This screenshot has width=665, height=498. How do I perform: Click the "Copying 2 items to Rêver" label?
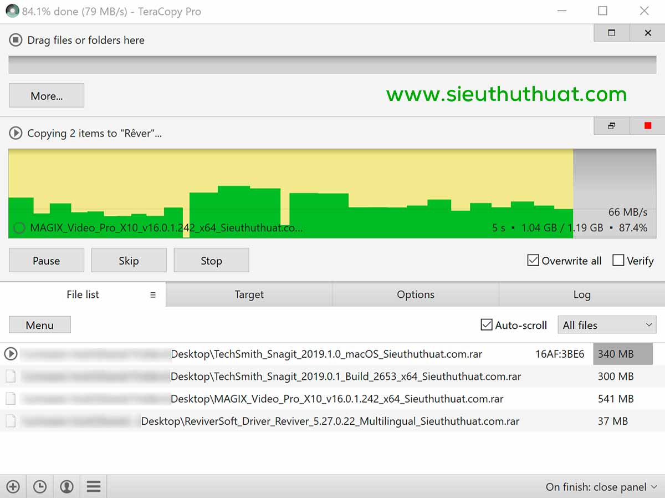[94, 133]
